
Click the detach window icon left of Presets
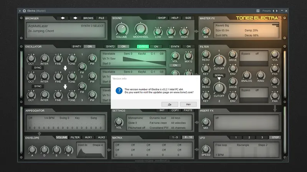[258, 11]
